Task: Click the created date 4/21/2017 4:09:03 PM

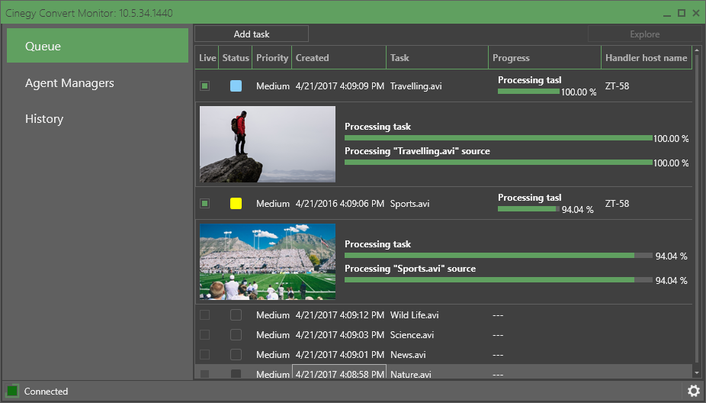Action: [340, 335]
